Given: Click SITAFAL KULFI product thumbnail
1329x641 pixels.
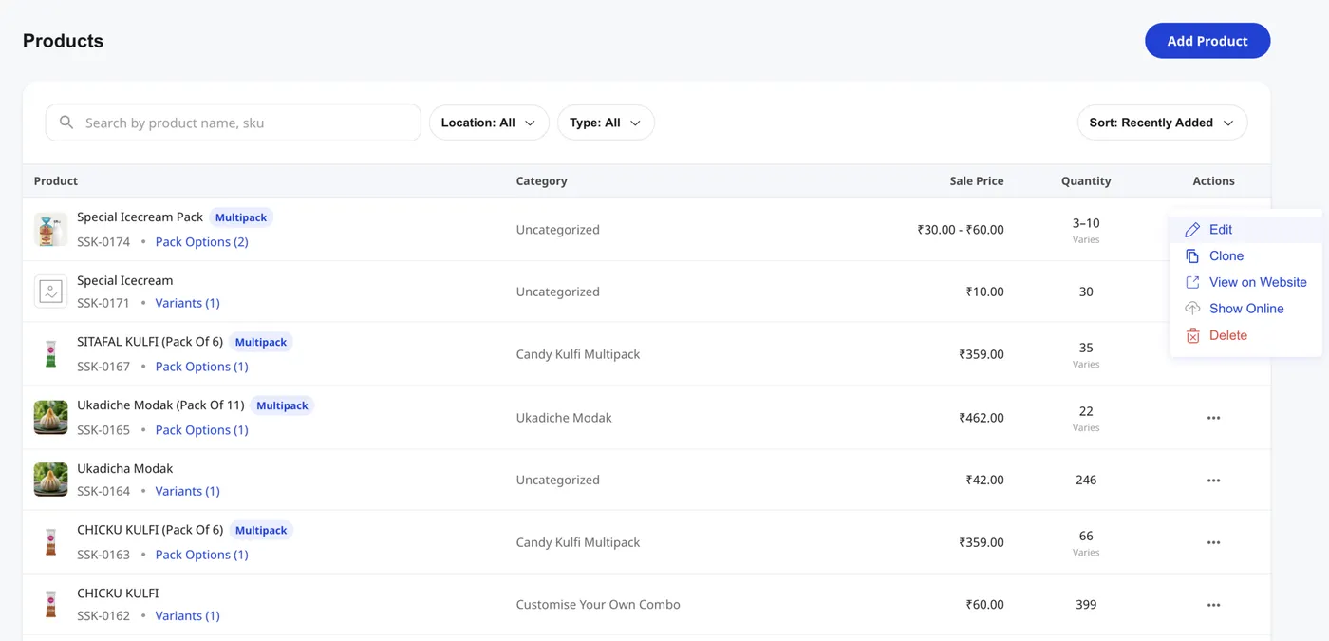Looking at the screenshot, I should pyautogui.click(x=50, y=354).
